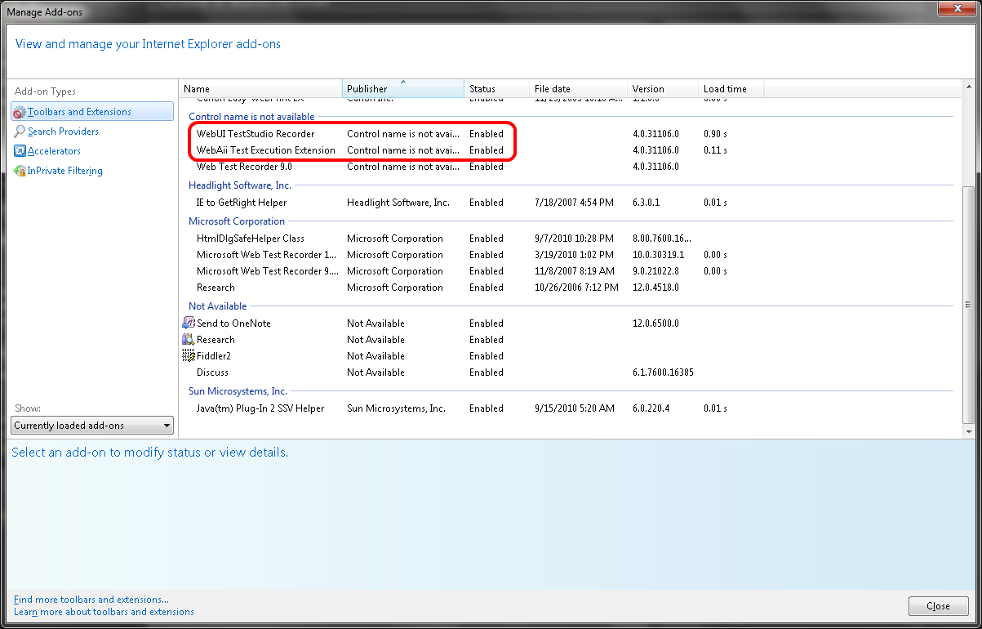
Task: Open Learn more about toolbars and extensions link
Action: coord(104,612)
